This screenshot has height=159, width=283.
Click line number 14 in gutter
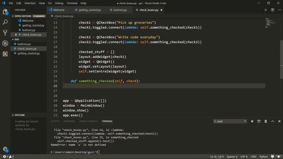[x=55, y=27]
